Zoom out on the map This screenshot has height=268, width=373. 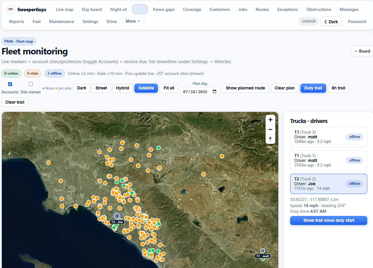[x=270, y=129]
